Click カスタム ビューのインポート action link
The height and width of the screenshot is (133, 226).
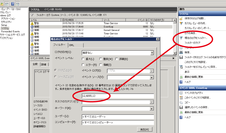(198, 28)
